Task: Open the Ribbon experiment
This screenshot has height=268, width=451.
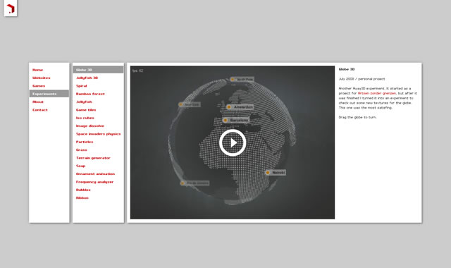Action: pyautogui.click(x=82, y=198)
